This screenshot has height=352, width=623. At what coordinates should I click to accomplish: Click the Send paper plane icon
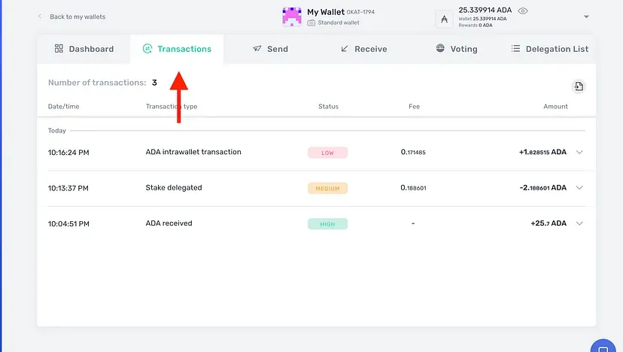tap(257, 49)
